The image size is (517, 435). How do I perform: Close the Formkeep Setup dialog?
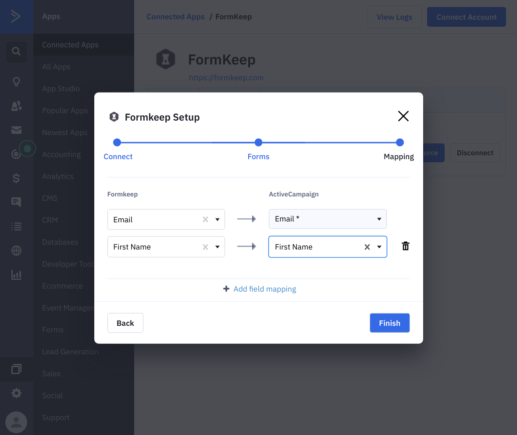(x=403, y=116)
